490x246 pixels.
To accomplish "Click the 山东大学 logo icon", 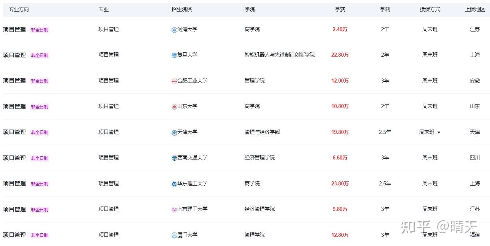I will 174,106.
